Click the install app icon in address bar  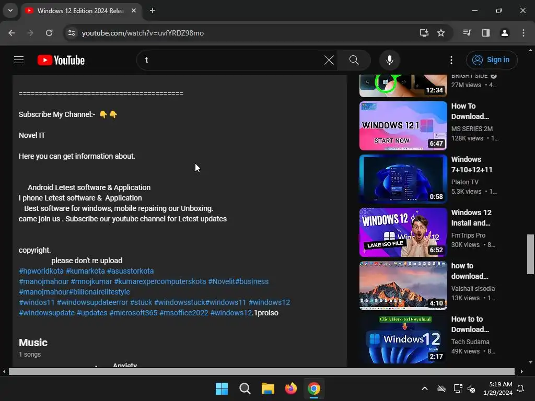coord(424,33)
